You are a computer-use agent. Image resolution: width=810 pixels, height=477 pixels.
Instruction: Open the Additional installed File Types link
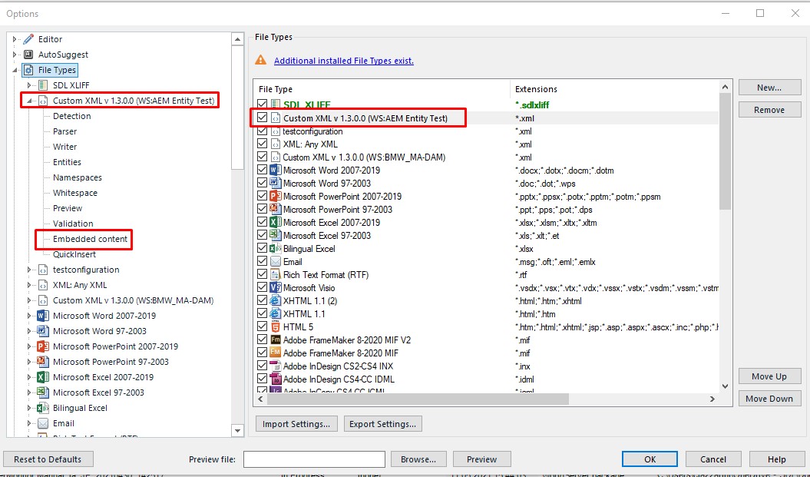343,61
